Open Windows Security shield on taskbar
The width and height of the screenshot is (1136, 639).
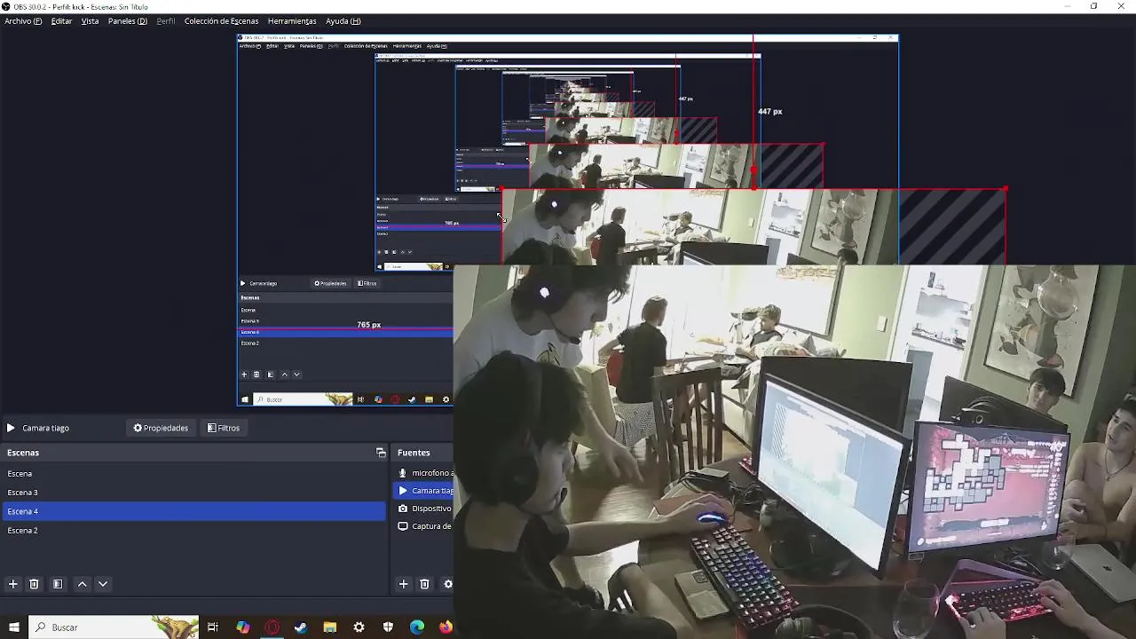[x=388, y=627]
